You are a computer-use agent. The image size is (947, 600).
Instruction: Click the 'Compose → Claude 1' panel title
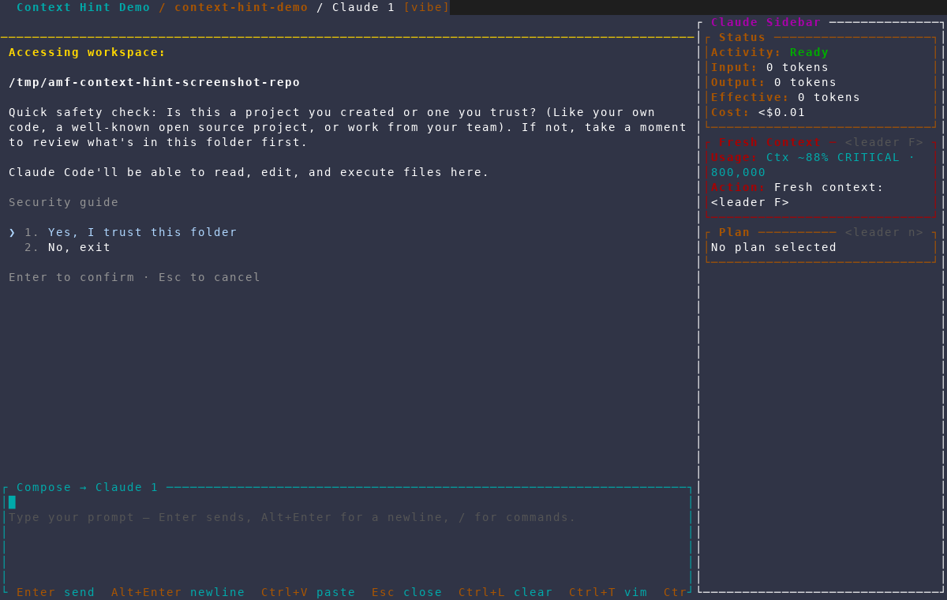pos(88,487)
